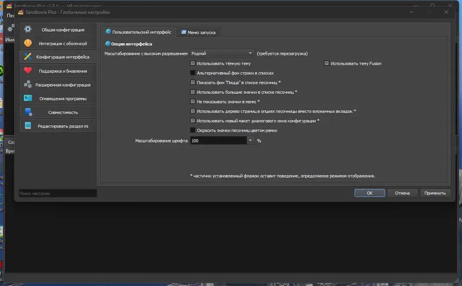Click the footnote about частично установленный флажок
The width and height of the screenshot is (462, 286).
(x=283, y=176)
